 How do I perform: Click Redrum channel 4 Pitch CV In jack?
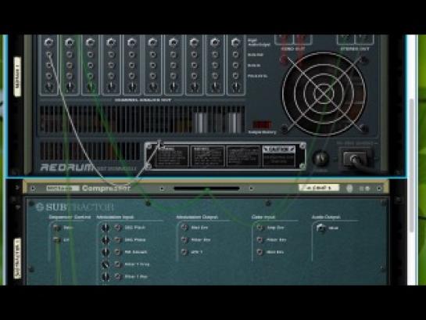(111, 76)
